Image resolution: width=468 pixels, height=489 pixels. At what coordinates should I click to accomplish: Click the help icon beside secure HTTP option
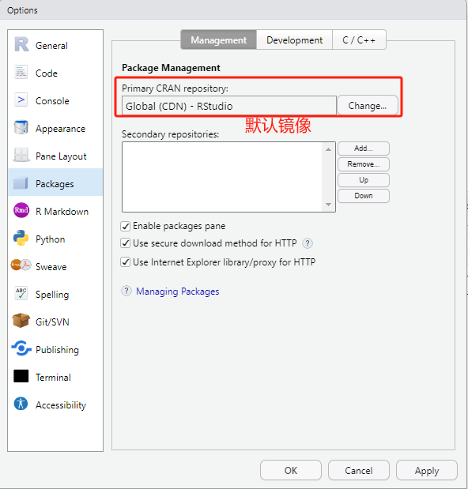coord(308,243)
